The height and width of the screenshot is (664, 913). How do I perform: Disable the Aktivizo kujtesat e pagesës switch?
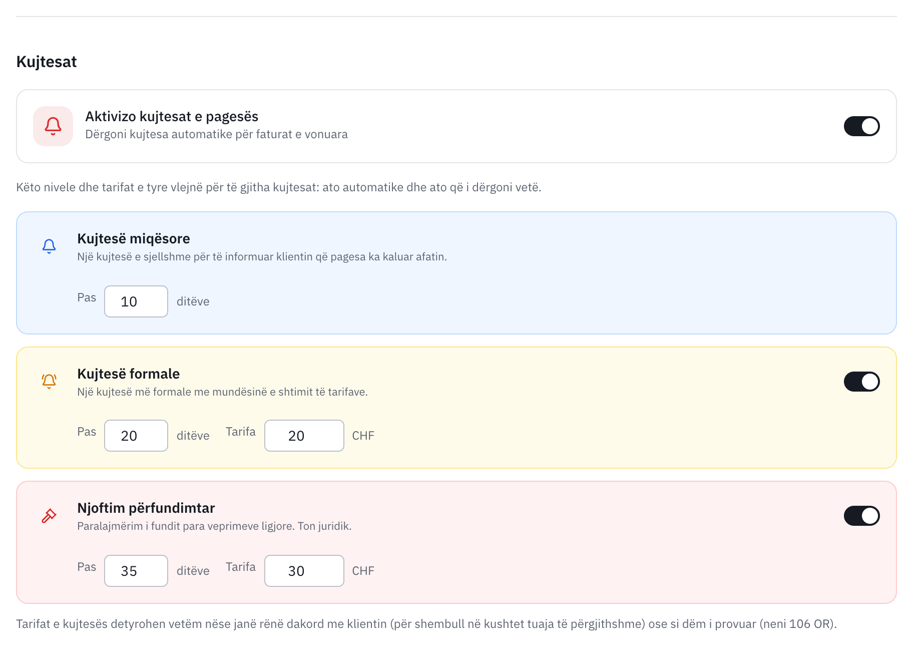[x=861, y=126]
